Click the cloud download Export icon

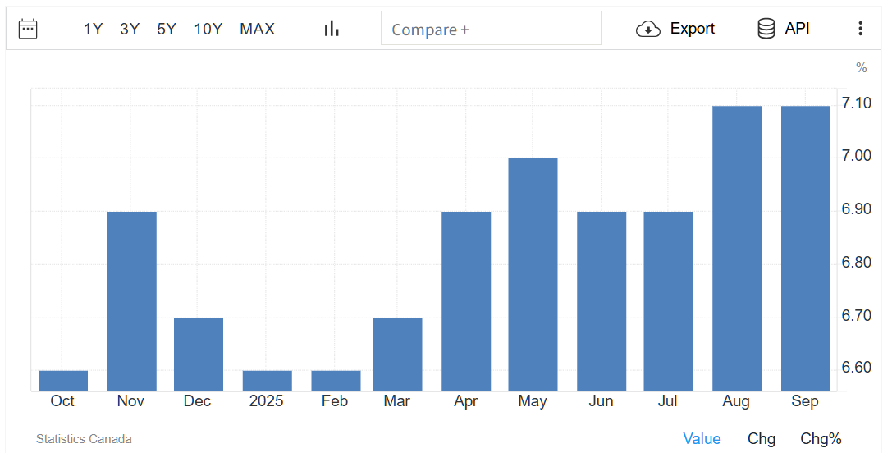click(648, 29)
